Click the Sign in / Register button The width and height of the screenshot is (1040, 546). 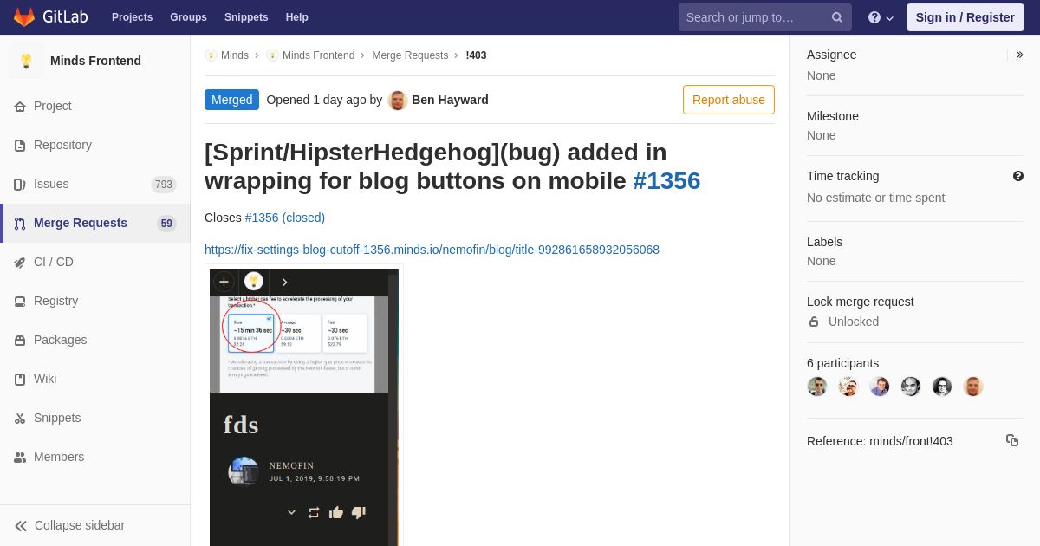tap(965, 17)
